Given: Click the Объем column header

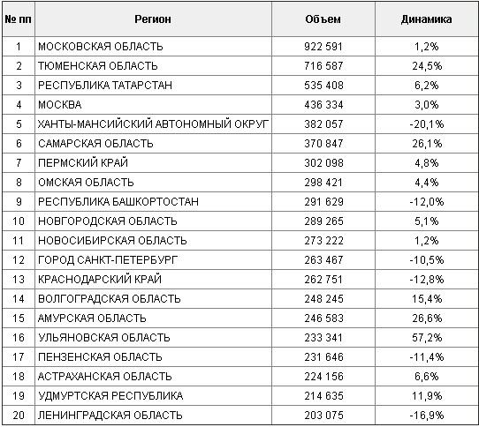Looking at the screenshot, I should click(x=323, y=19).
